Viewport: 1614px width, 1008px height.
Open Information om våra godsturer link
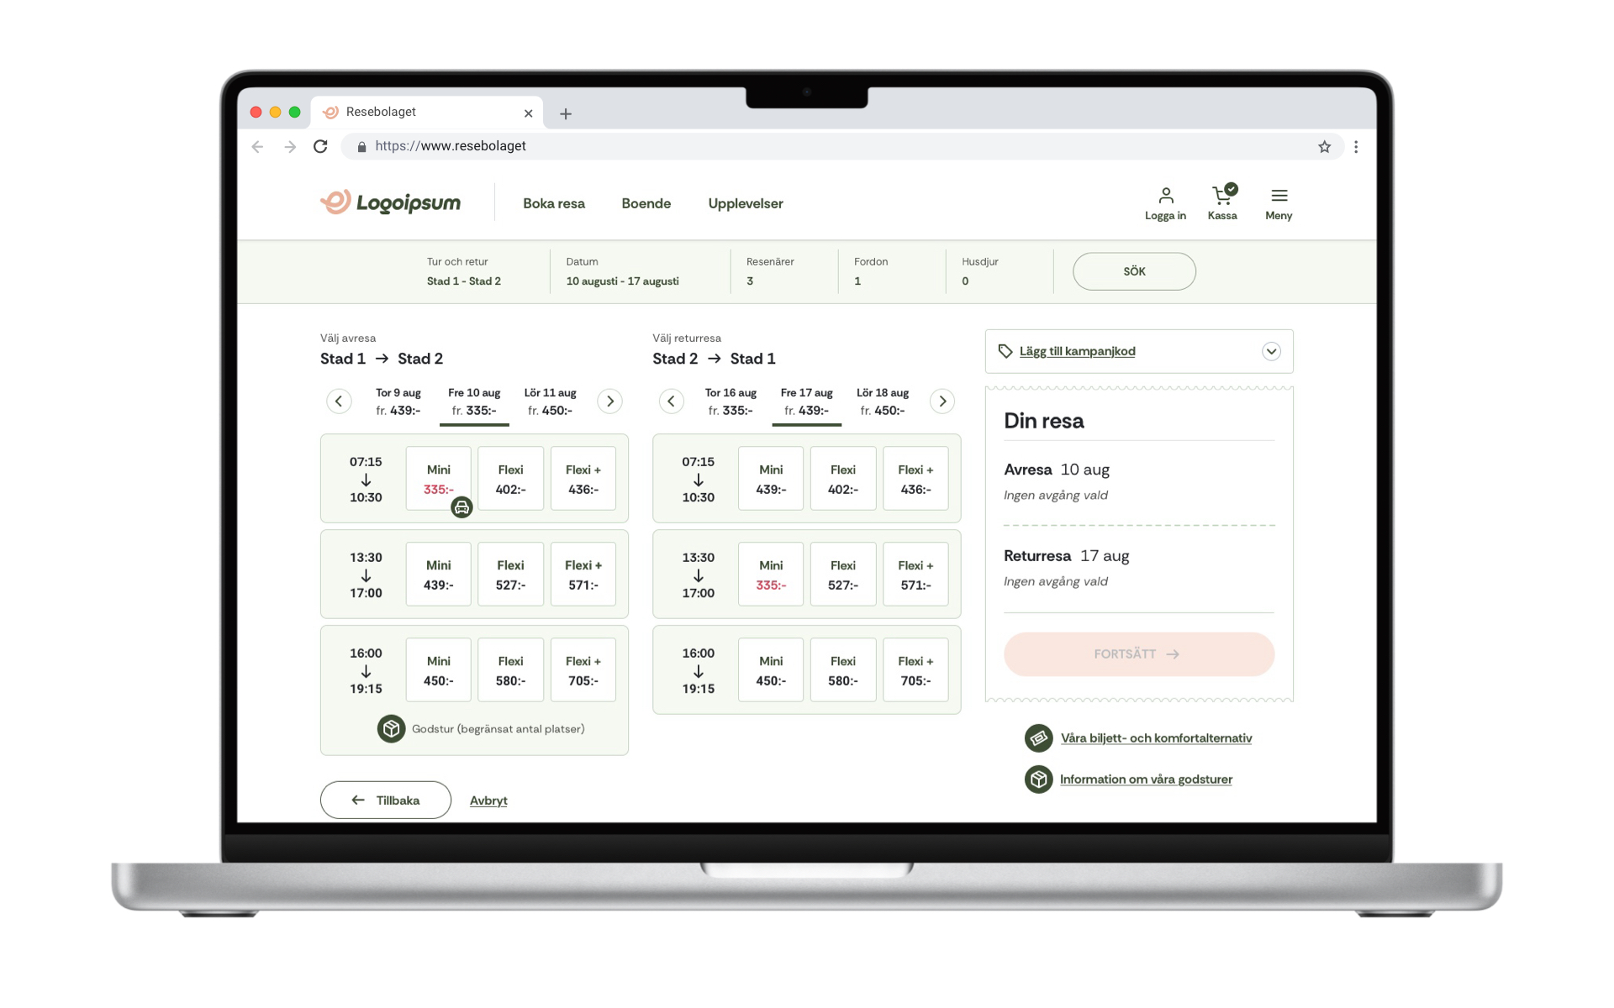(1145, 780)
